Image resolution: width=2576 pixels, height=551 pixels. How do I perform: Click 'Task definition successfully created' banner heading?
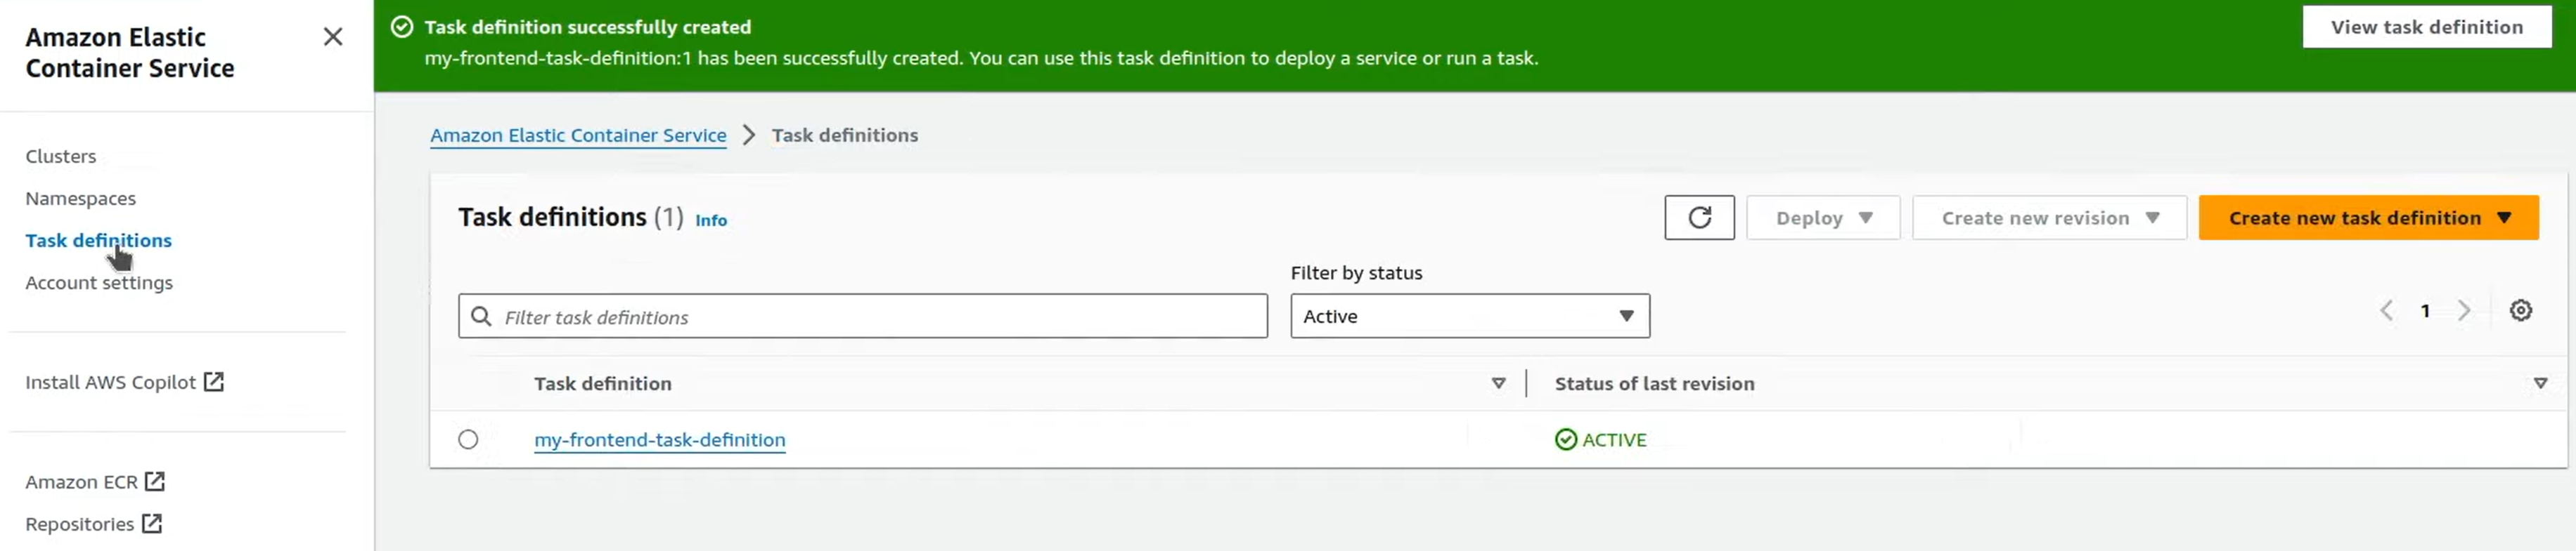588,27
